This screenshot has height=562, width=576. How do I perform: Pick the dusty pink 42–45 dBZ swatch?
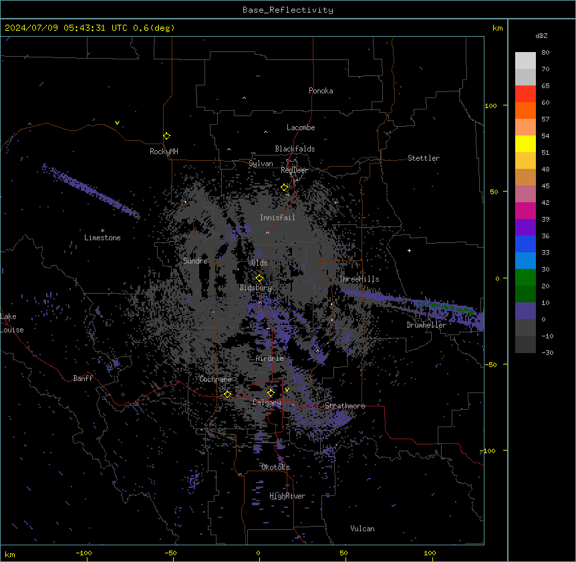pyautogui.click(x=525, y=194)
